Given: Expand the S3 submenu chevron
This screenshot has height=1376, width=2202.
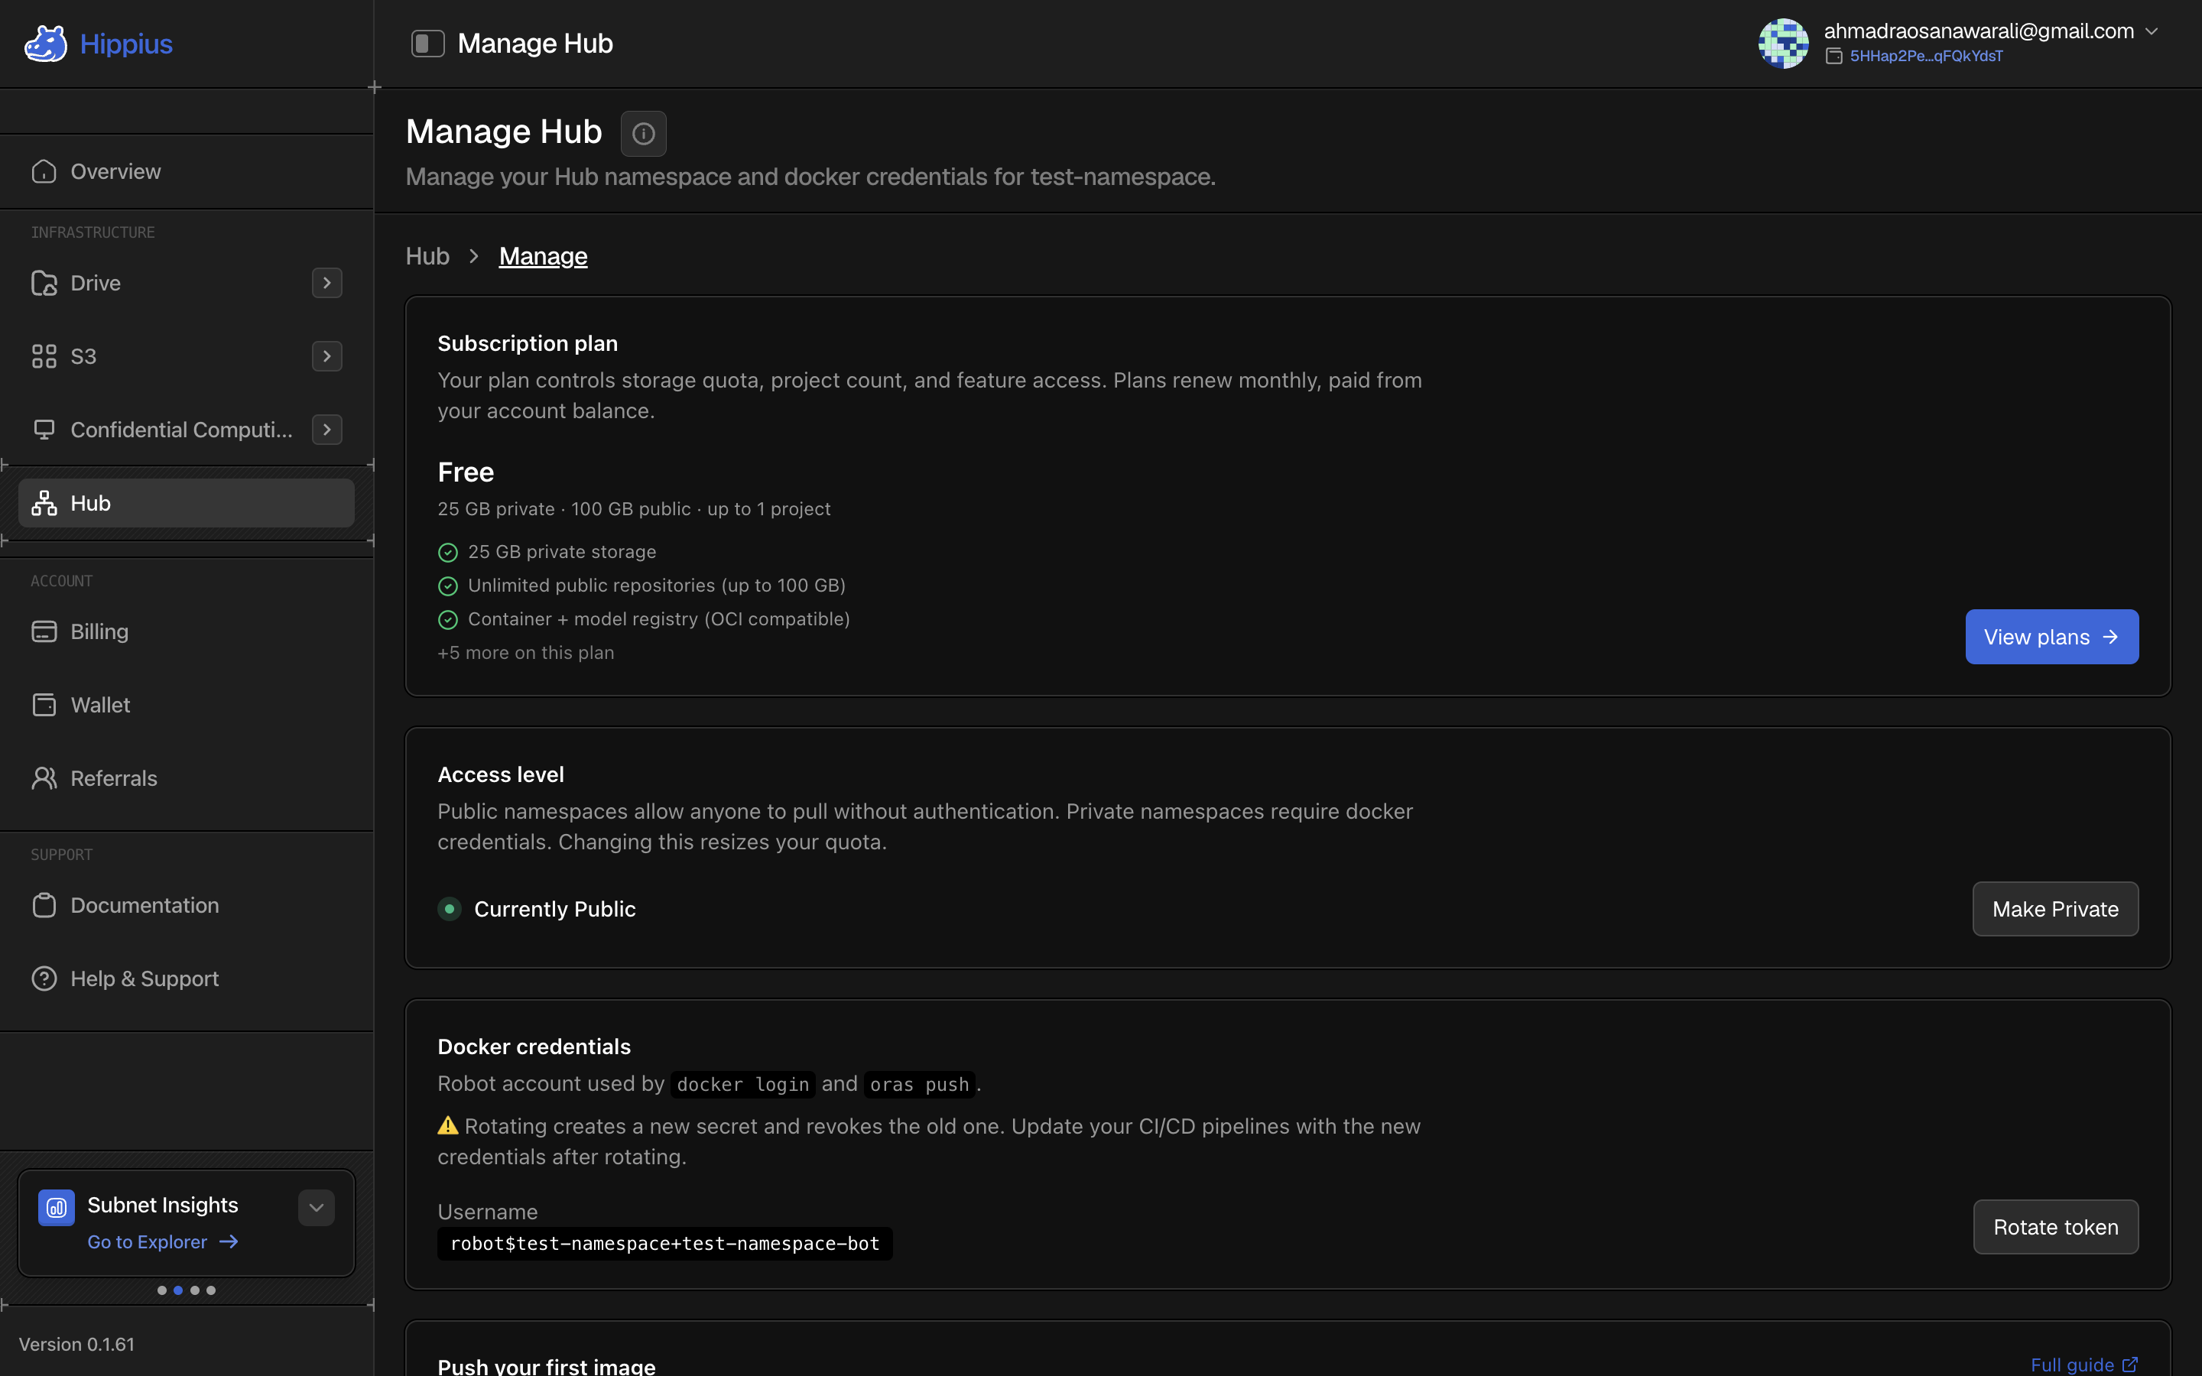Looking at the screenshot, I should point(326,355).
